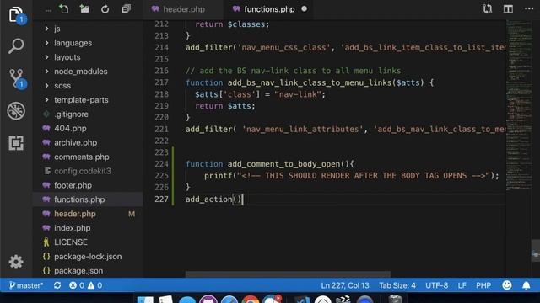The height and width of the screenshot is (303, 540).
Task: Open the Source Control view
Action: pos(17,78)
